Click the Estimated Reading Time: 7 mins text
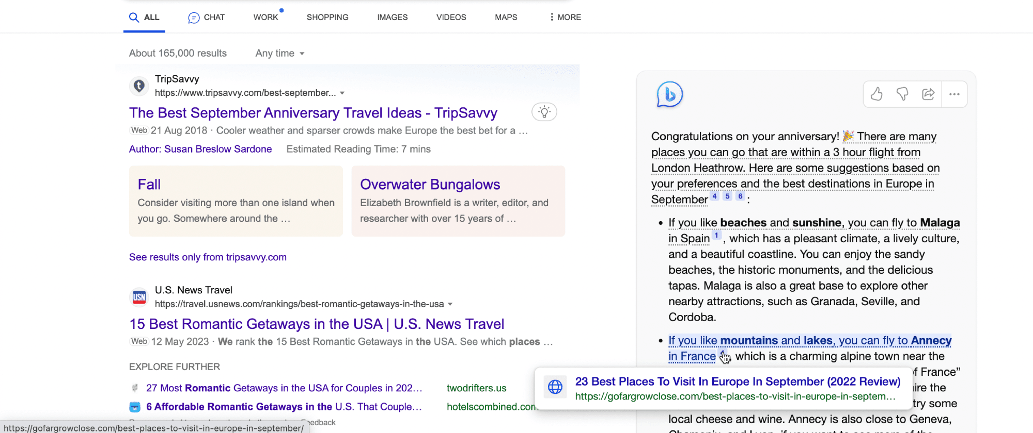 click(x=358, y=149)
